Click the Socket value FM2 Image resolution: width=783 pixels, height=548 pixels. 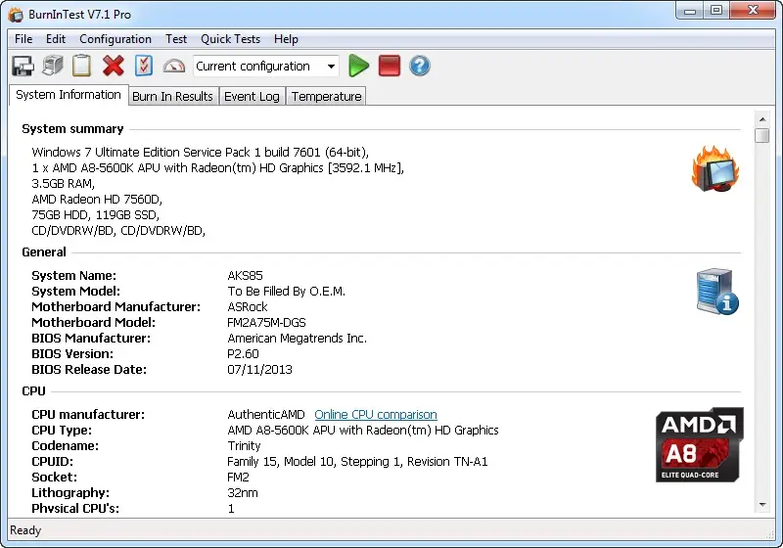click(x=238, y=478)
